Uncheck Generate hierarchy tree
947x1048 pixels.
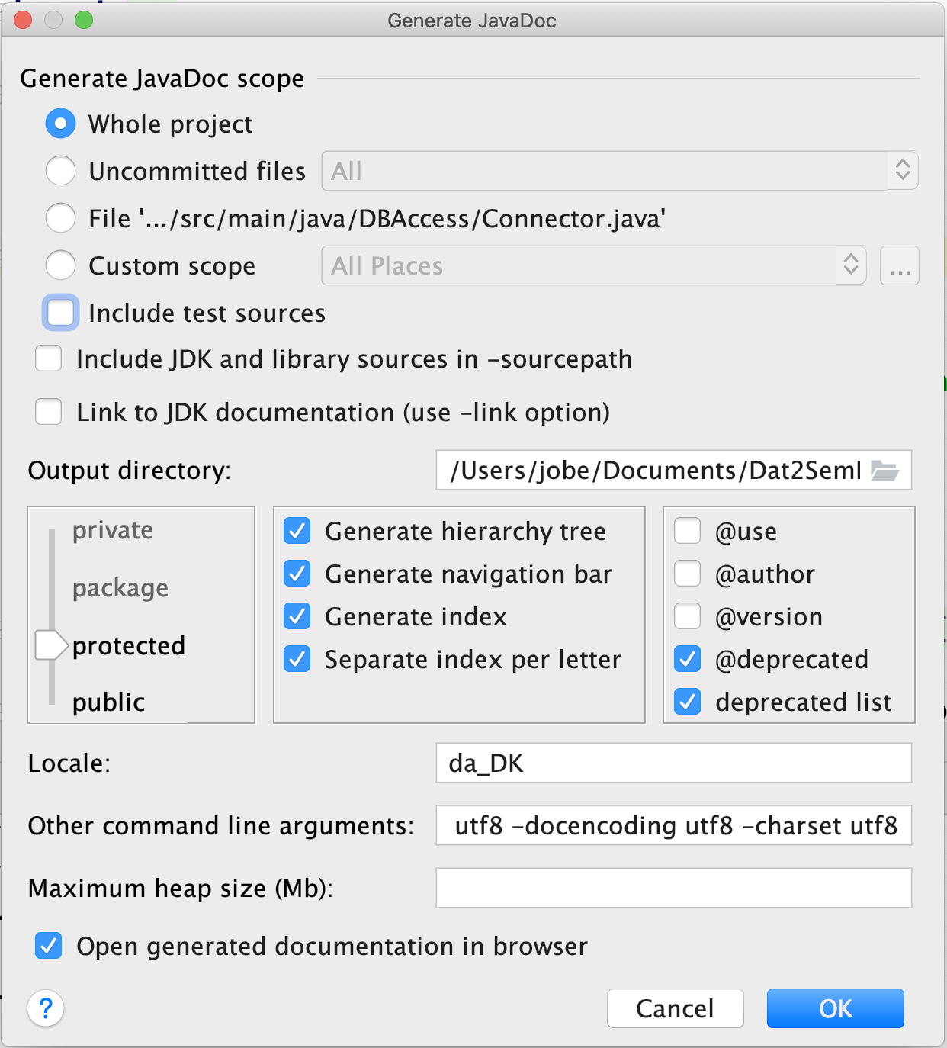pos(297,531)
